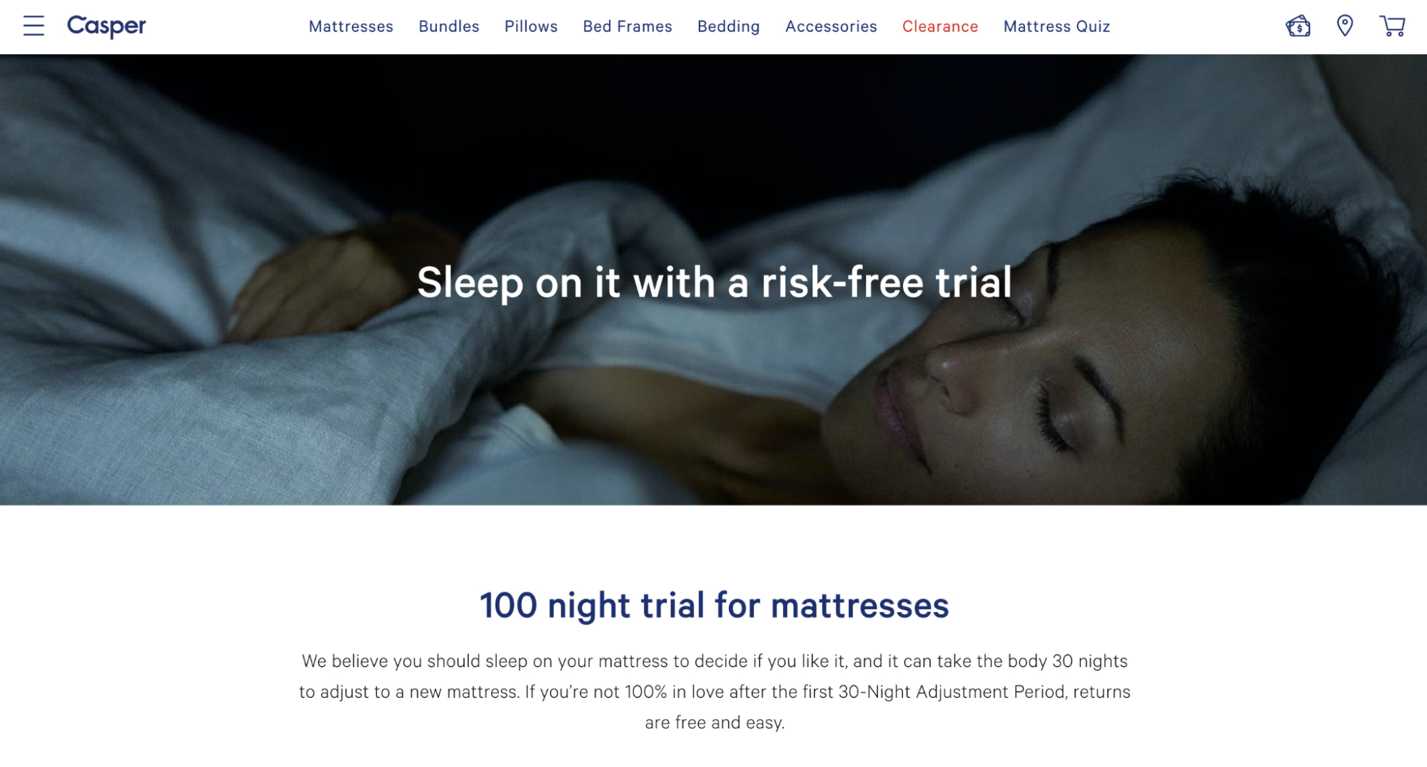Image resolution: width=1427 pixels, height=767 pixels.
Task: Open the cash offers icon
Action: coord(1298,26)
